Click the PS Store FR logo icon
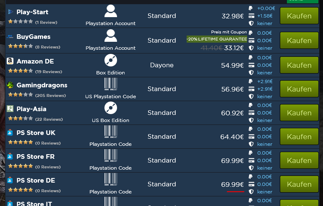This screenshot has width=323, height=206. [x=10, y=156]
